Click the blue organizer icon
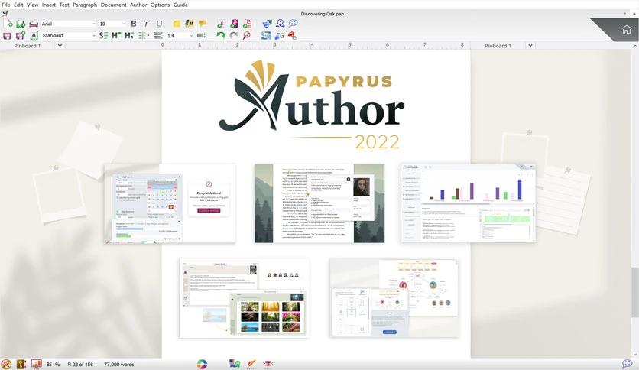The width and height of the screenshot is (639, 370). click(x=266, y=35)
